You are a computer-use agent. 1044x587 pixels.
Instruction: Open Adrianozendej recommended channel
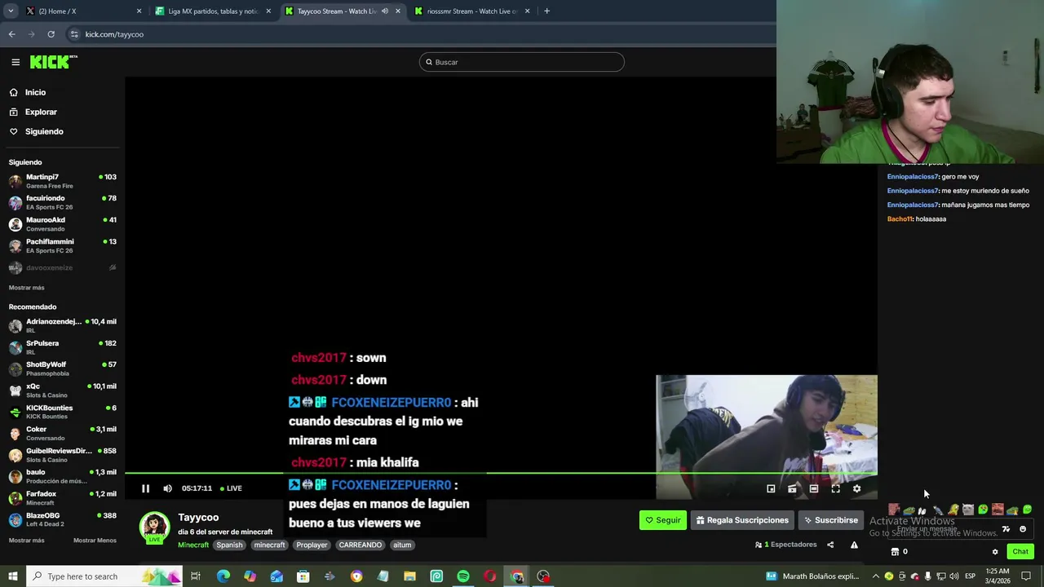(62, 325)
